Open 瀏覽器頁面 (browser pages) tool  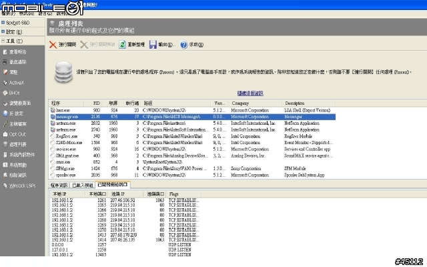point(17,103)
